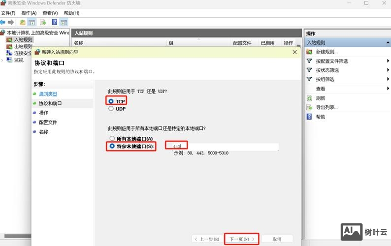Click the 名称 column header

click(79, 43)
